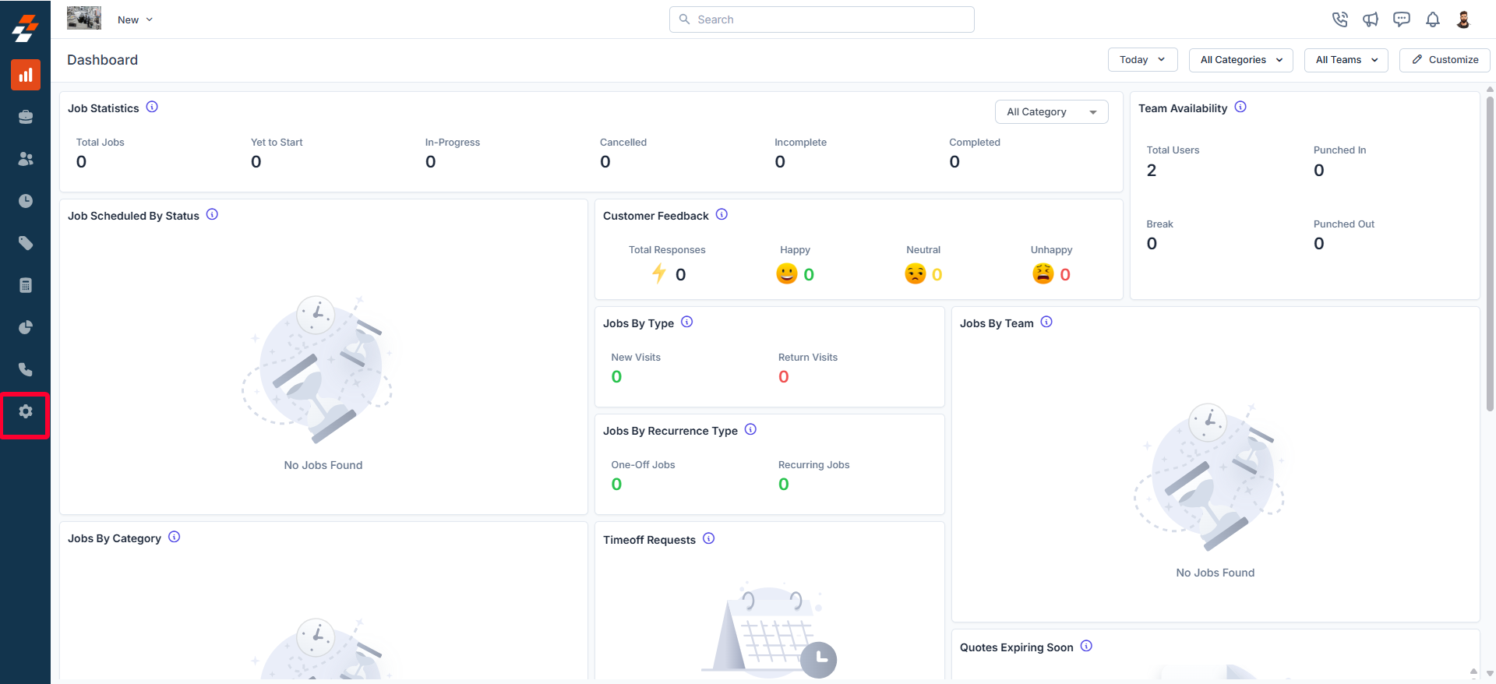The image size is (1496, 684).
Task: Click the Total Users value
Action: pos(1152,171)
